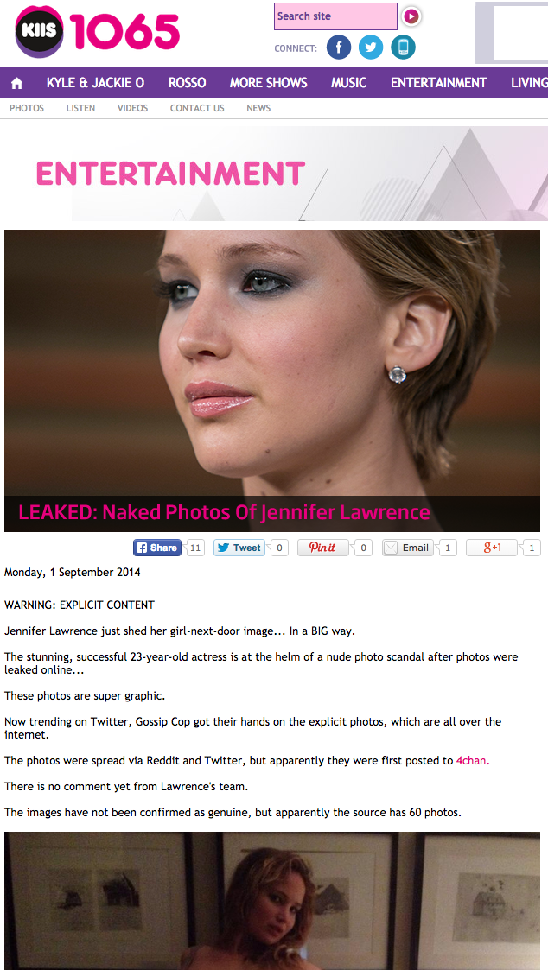
Task: Click into the Search site field
Action: pos(335,16)
